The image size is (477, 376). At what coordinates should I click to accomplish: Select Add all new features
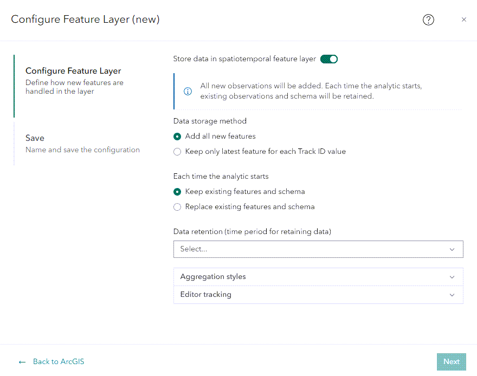click(177, 137)
